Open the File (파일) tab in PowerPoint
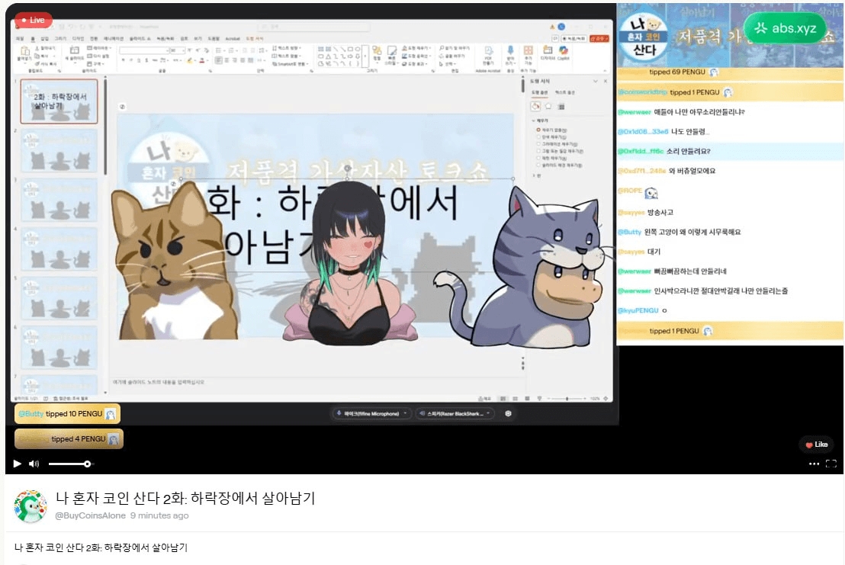Viewport: 845px width, 565px height. [20, 39]
